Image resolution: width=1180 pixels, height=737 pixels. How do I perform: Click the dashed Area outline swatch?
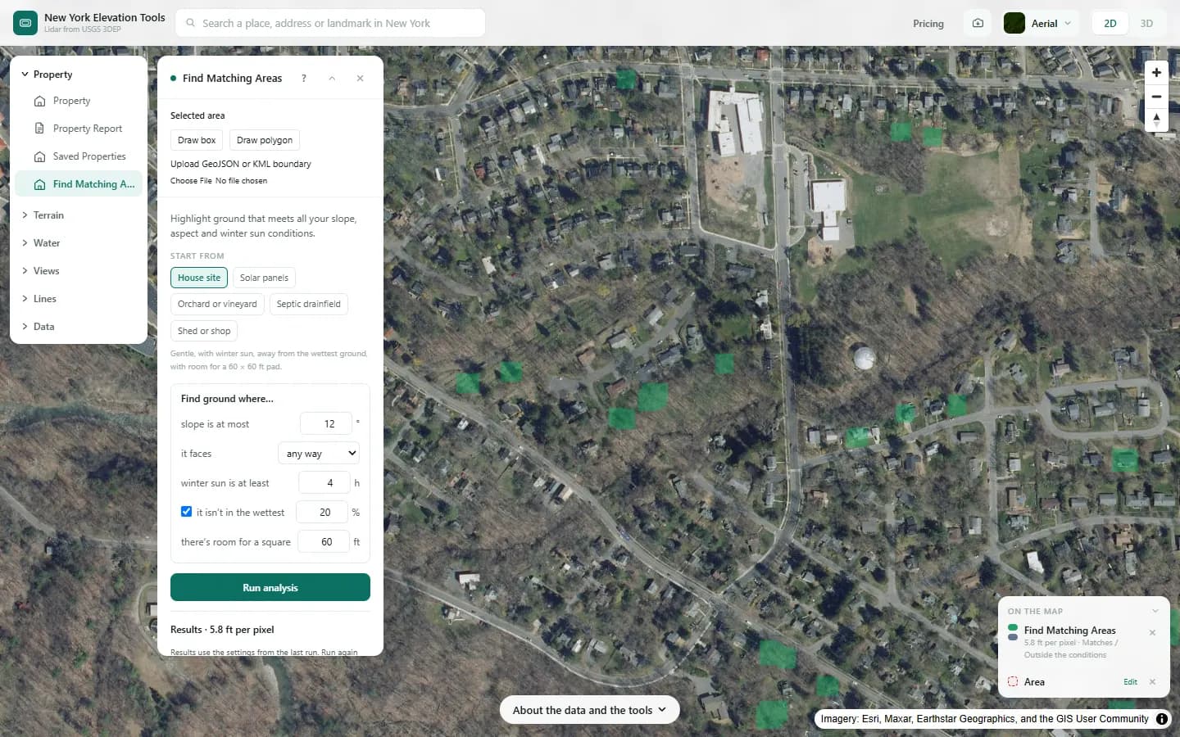pyautogui.click(x=1013, y=681)
